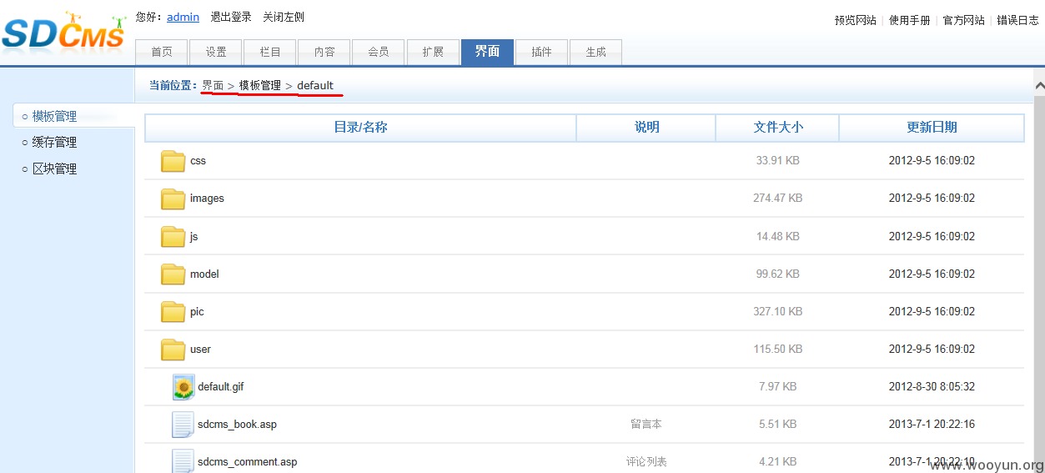Switch to the 设置 tab
The width and height of the screenshot is (1045, 473).
(x=216, y=52)
